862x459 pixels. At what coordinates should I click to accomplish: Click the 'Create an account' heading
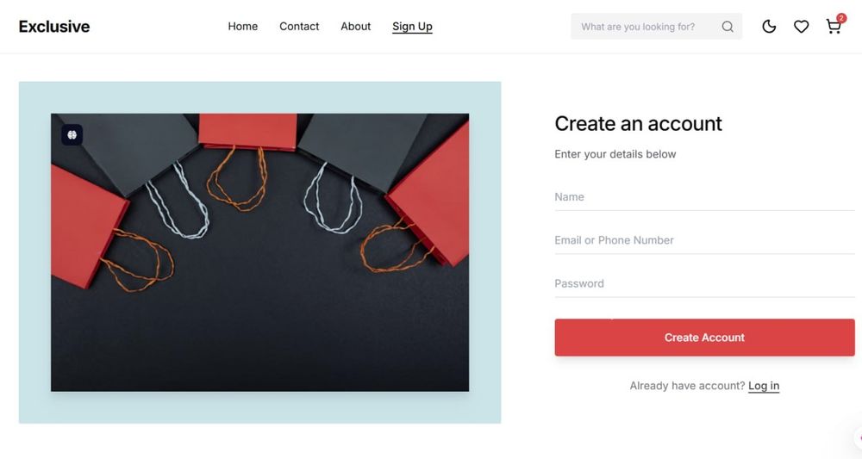tap(638, 124)
